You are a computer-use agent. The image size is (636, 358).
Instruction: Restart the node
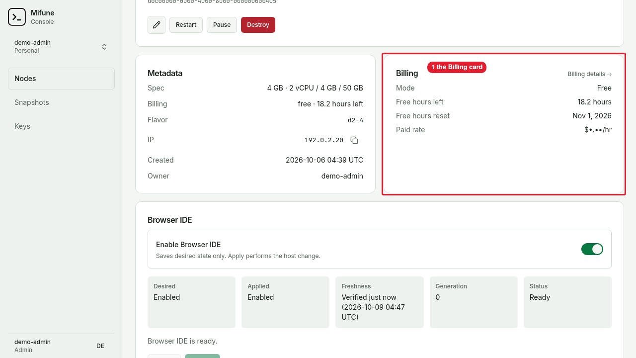click(x=186, y=25)
